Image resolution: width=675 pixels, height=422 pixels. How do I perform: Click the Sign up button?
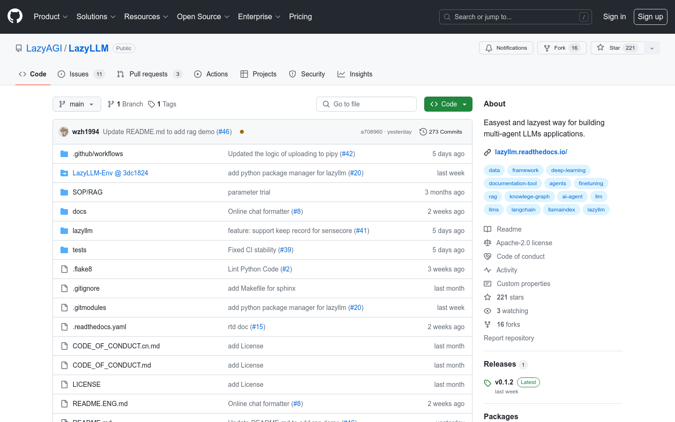[651, 16]
